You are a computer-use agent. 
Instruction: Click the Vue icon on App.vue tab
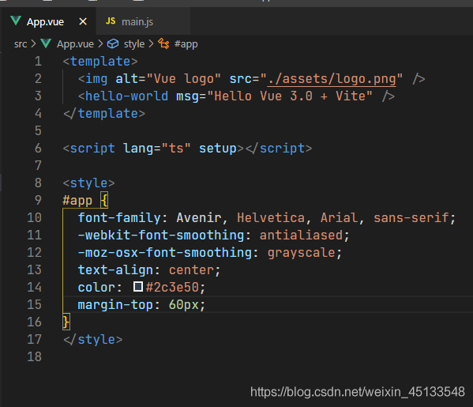16,21
